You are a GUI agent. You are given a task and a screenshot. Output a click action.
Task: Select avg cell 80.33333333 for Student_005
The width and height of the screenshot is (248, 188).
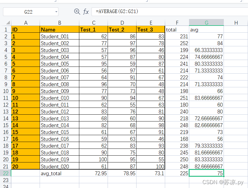[x=206, y=64]
